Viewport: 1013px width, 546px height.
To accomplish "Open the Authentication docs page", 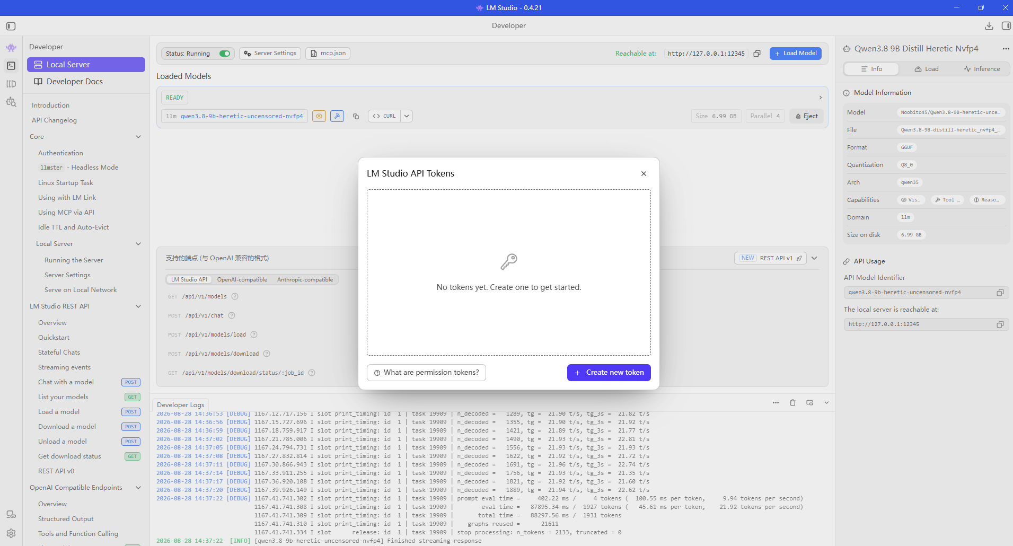I will (60, 153).
